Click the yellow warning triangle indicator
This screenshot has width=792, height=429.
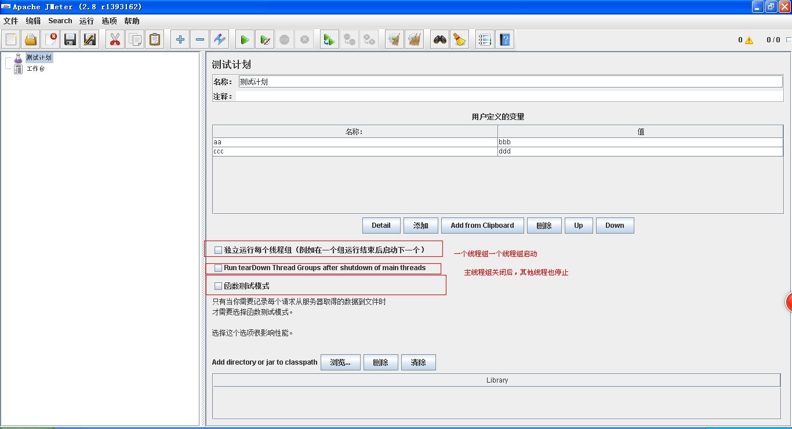[x=749, y=40]
